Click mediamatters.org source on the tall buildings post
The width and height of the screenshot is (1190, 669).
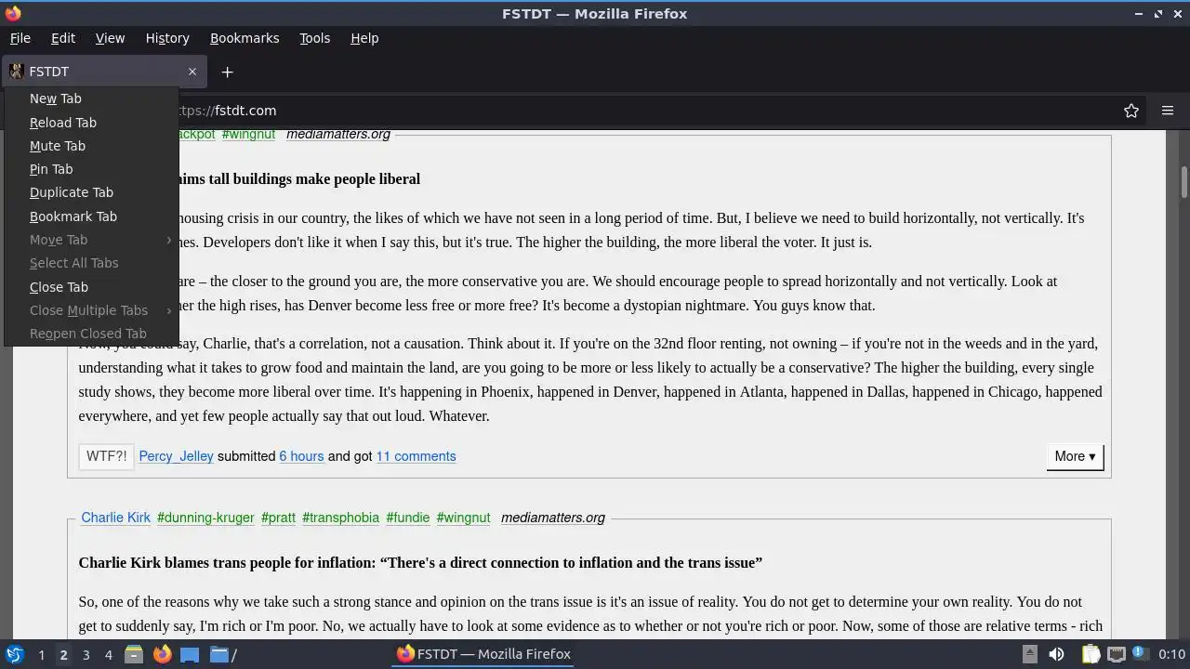tap(338, 134)
